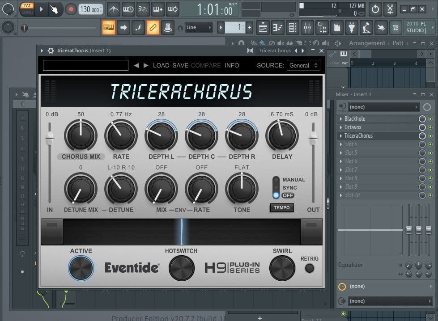The width and height of the screenshot is (438, 321).
Task: Click the plugin picker plug icon
Action: pos(352,27)
